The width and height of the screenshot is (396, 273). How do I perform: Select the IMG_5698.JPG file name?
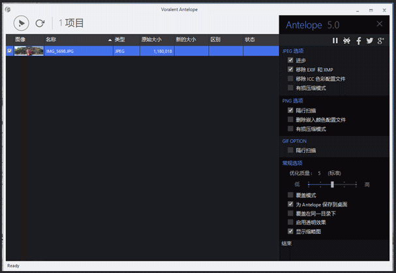click(60, 52)
